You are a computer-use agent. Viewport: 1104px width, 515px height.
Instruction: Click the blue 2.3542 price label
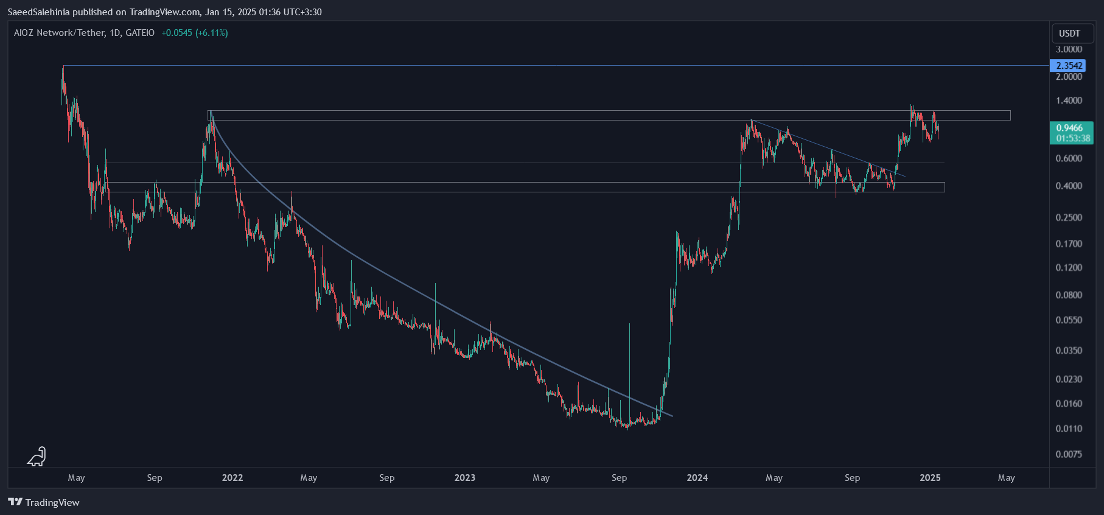click(x=1069, y=66)
